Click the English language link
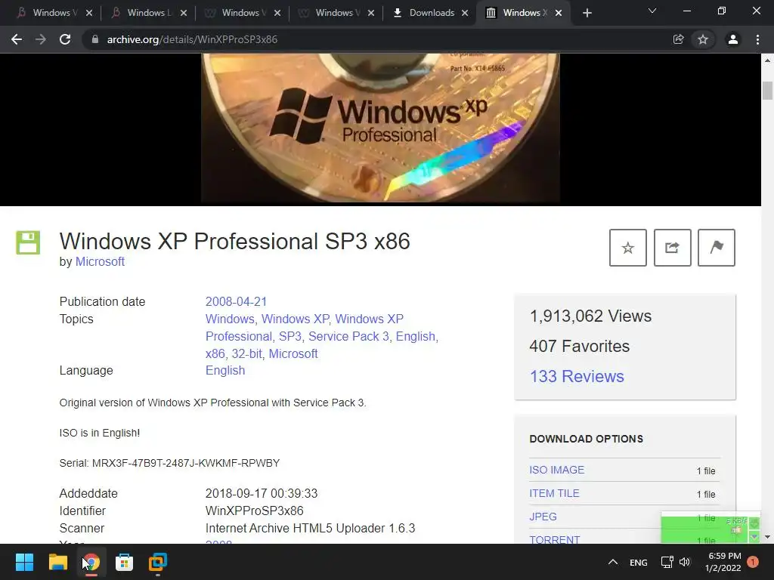The width and height of the screenshot is (774, 580). 225,370
